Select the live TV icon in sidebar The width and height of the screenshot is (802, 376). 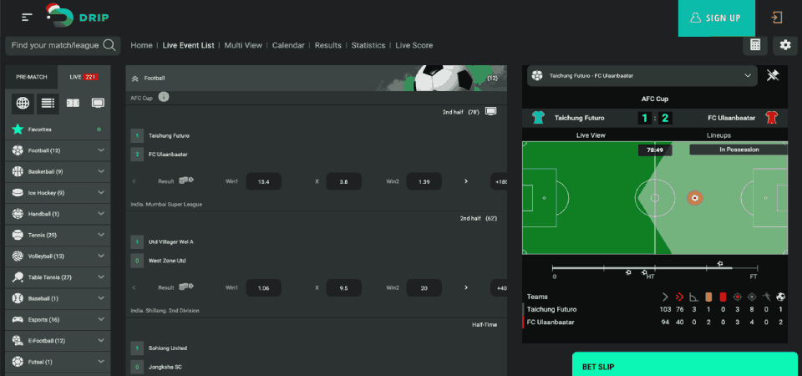(x=98, y=104)
